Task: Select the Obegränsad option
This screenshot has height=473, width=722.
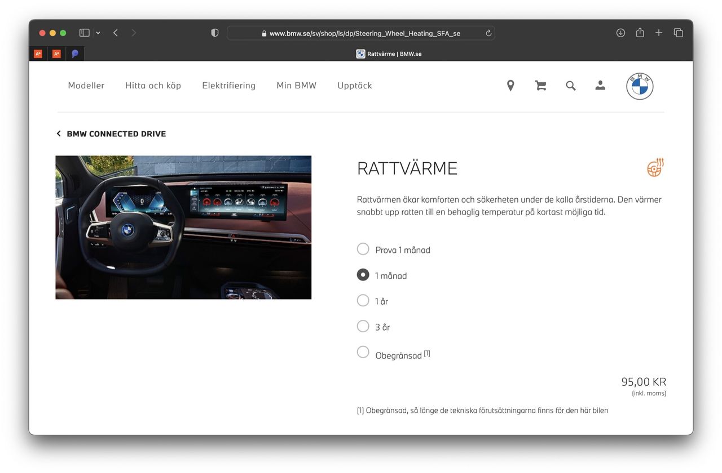Action: click(x=363, y=351)
